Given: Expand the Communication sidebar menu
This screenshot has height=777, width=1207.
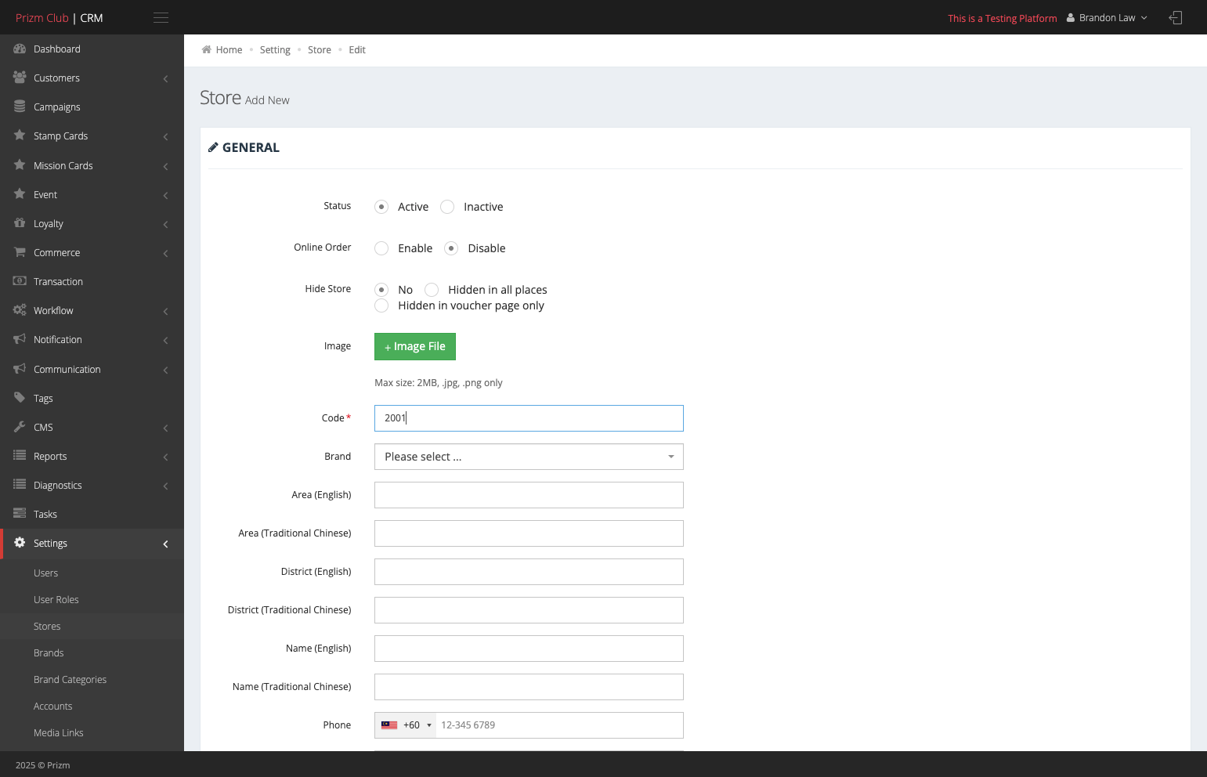Looking at the screenshot, I should (x=92, y=369).
